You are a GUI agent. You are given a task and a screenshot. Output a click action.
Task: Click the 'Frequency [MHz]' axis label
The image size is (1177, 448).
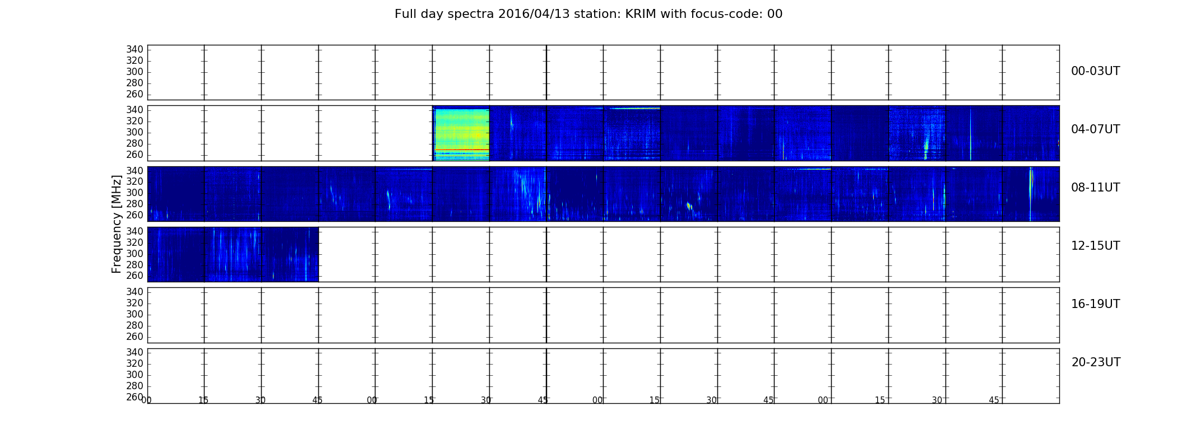tap(117, 224)
